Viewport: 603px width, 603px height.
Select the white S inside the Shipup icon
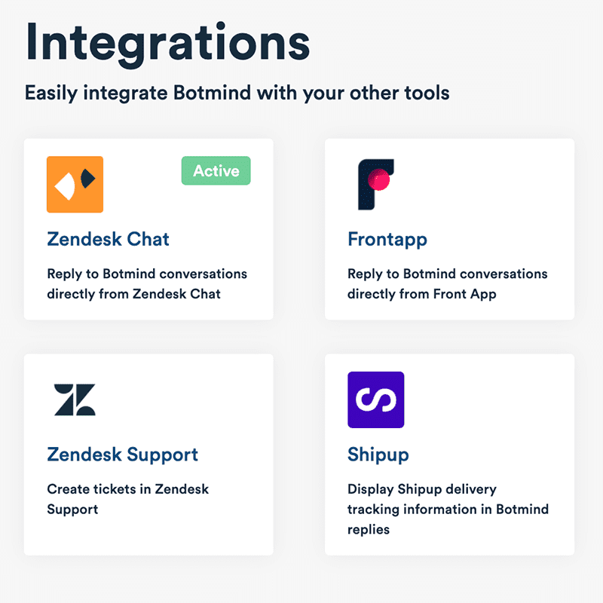(376, 399)
